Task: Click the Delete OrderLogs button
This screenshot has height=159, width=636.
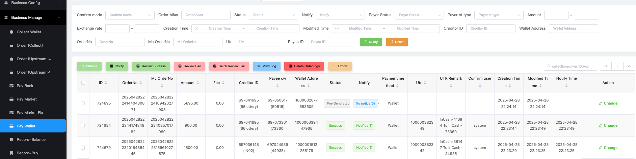Action: coord(304,66)
